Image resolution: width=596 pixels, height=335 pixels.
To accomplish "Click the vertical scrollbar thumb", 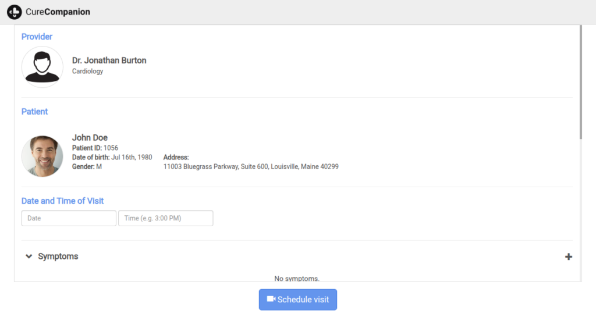I will [580, 81].
